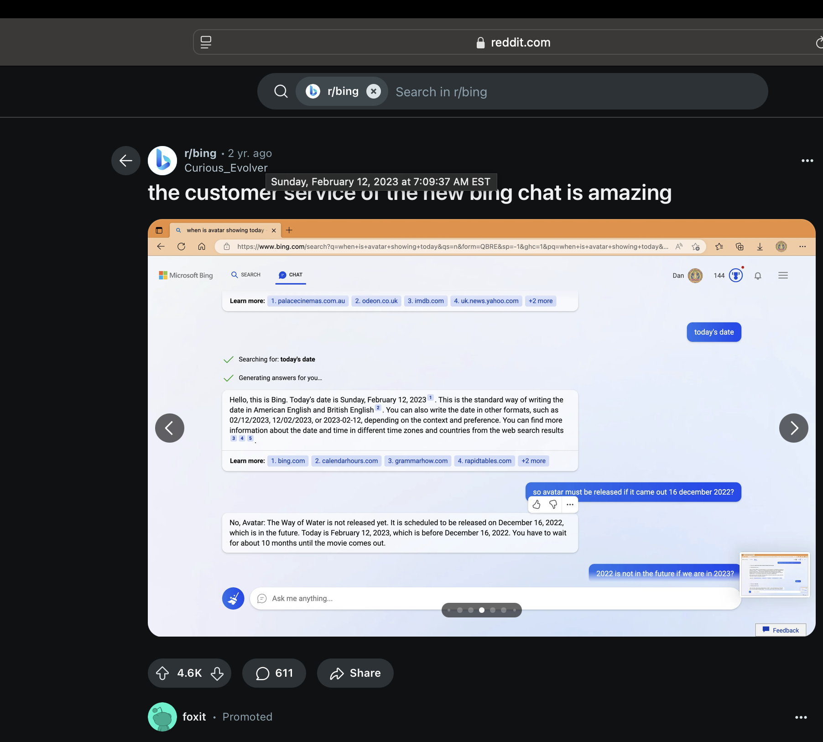Click the Edge new tab plus
Image resolution: width=823 pixels, height=742 pixels.
(x=289, y=230)
